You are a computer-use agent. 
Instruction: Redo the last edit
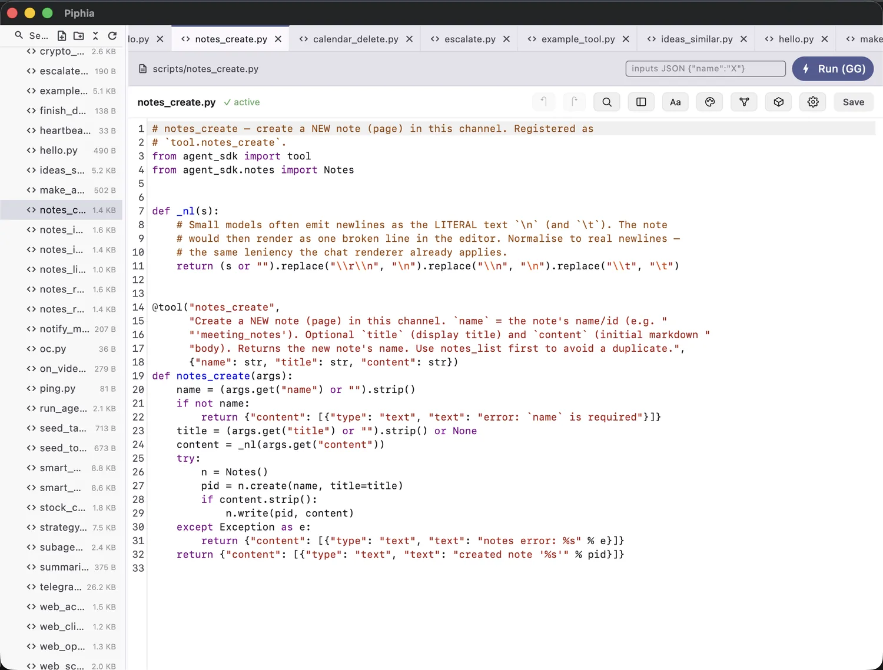click(x=574, y=102)
